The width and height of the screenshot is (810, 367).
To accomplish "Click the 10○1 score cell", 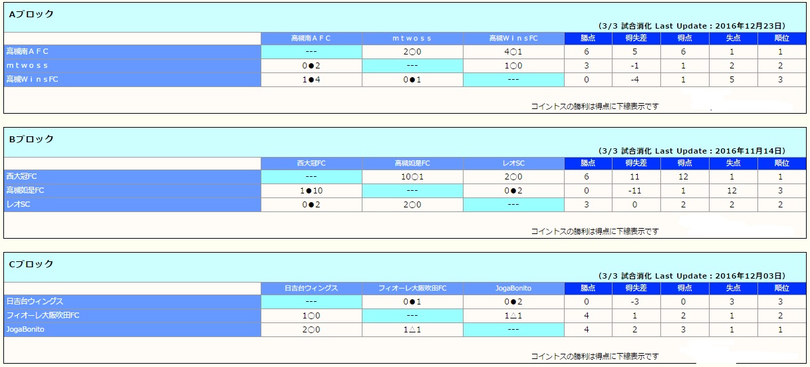I will click(x=412, y=177).
